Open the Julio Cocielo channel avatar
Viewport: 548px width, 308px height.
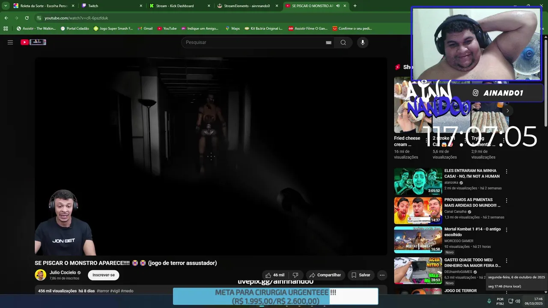click(x=41, y=275)
